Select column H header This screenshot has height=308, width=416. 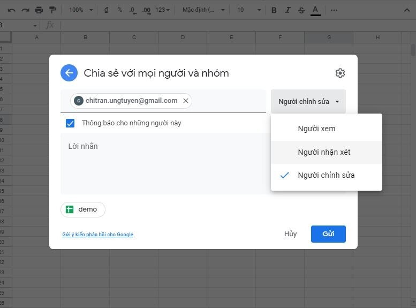pos(377,37)
